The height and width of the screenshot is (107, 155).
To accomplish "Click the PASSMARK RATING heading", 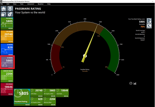I will (x=28, y=9).
